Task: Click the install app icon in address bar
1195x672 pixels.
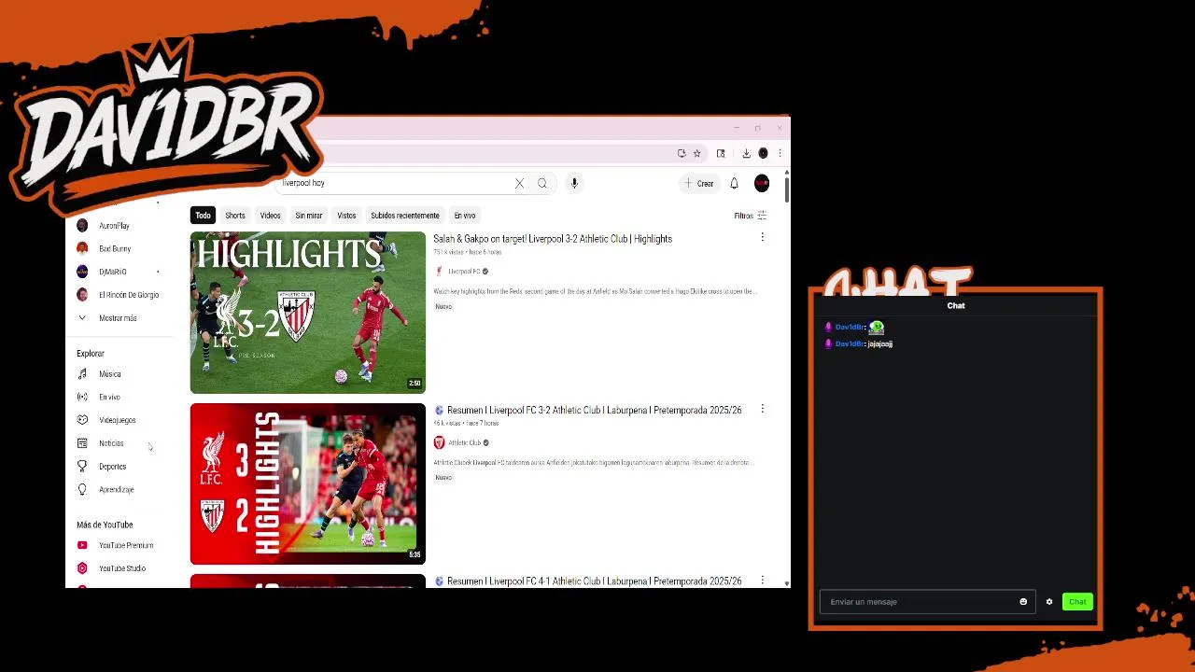Action: pyautogui.click(x=682, y=153)
